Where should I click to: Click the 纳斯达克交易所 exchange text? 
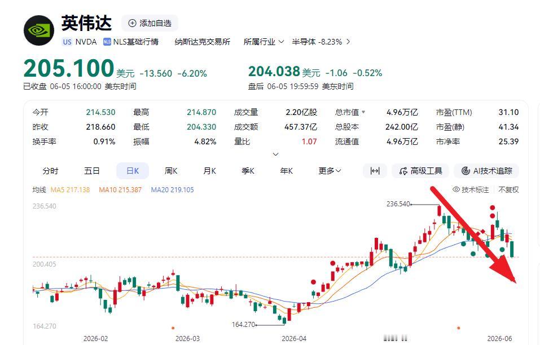(x=203, y=42)
